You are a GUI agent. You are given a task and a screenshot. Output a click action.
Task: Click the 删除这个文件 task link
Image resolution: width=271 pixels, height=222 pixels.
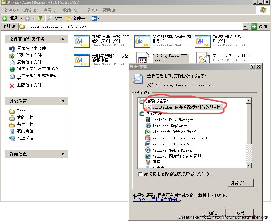[29, 85]
